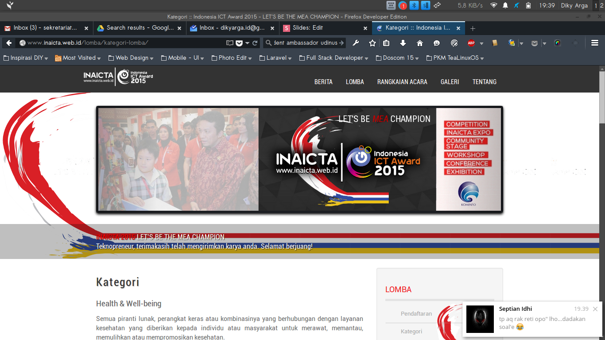Open the downloads arrow icon
The height and width of the screenshot is (340, 605).
coord(403,43)
